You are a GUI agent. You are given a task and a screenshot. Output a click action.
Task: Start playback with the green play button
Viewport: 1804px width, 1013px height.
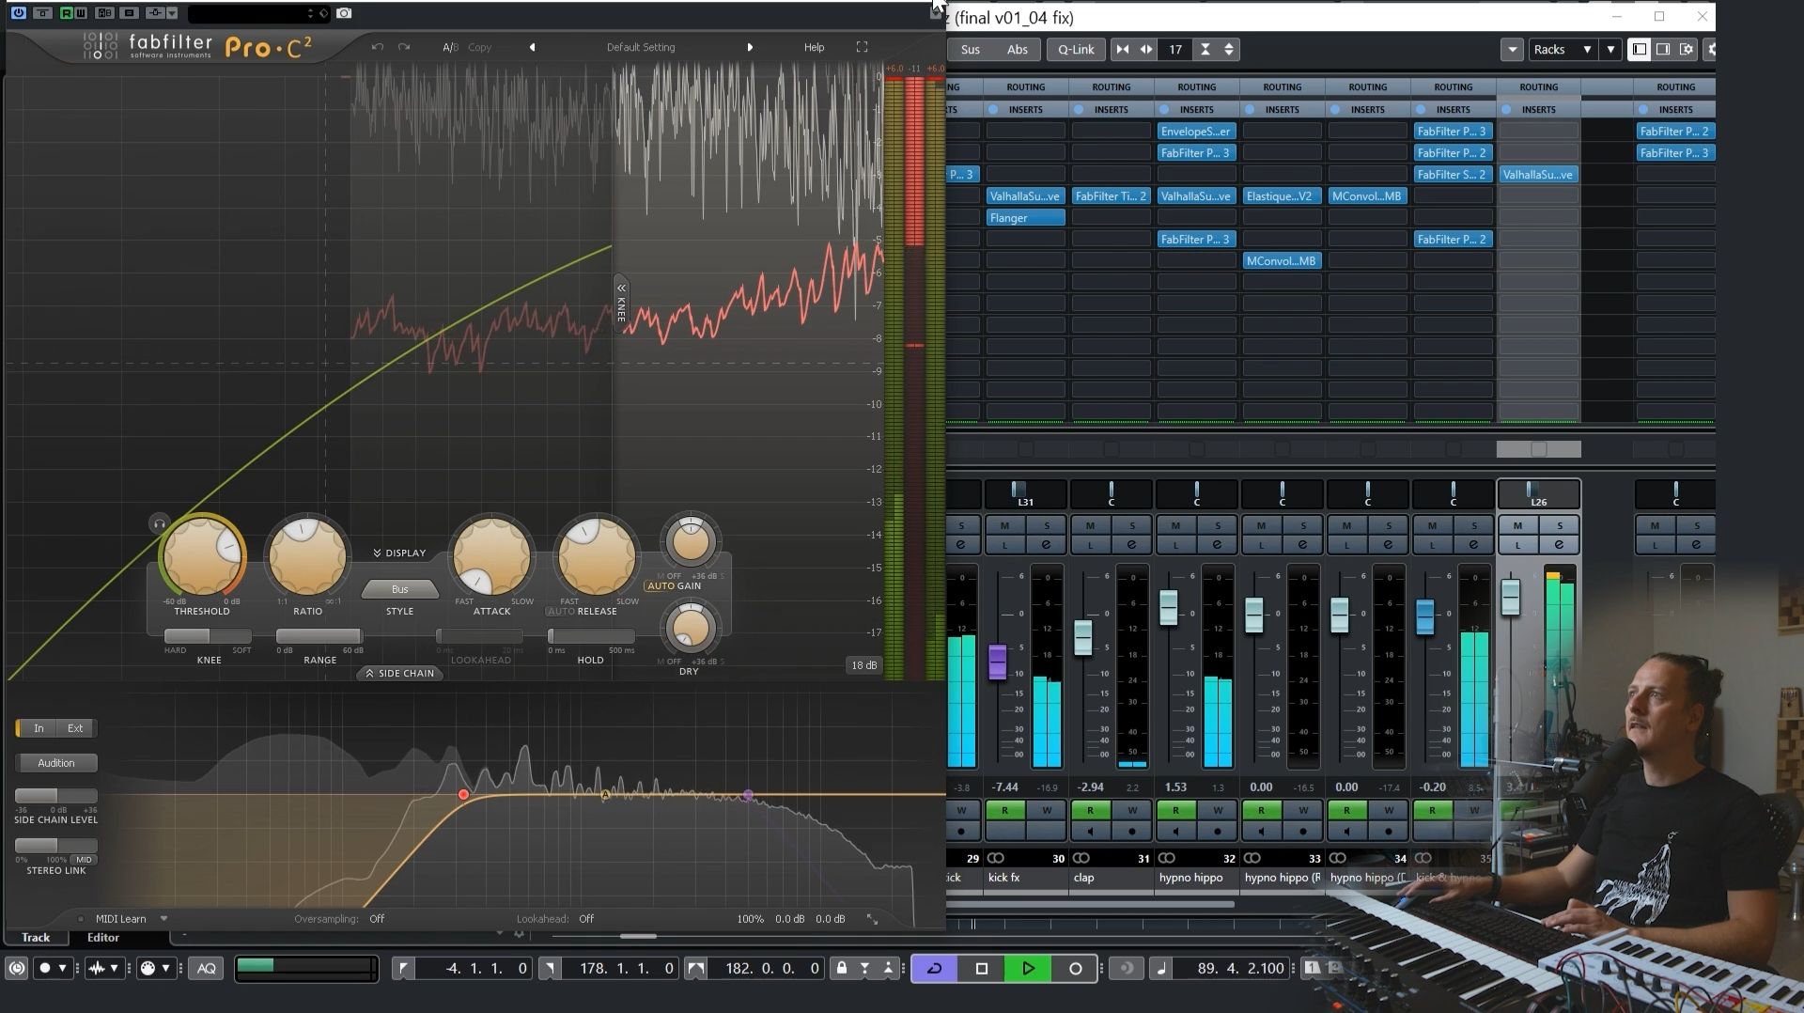coord(1028,969)
